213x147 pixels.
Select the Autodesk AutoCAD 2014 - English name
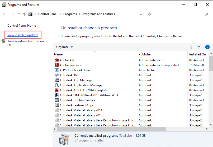83,90
